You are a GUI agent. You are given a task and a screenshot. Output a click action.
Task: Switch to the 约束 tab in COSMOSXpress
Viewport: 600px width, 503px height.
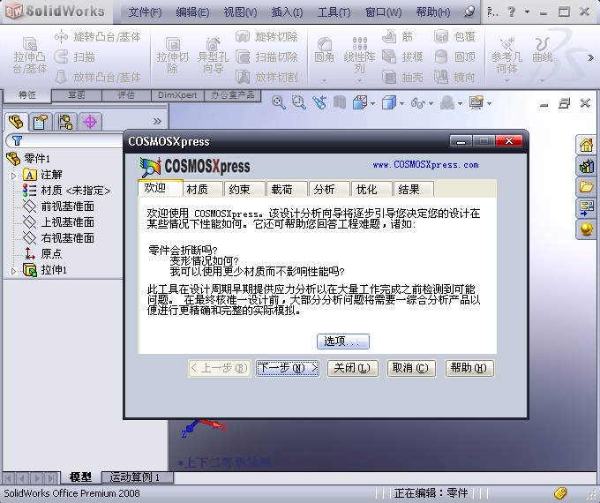(244, 189)
